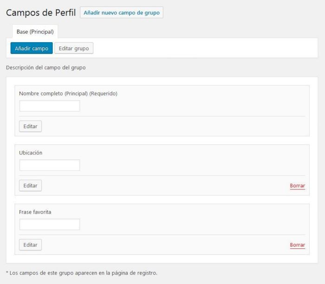Click Borrar link for the Ubicación field
Image resolution: width=325 pixels, height=284 pixels.
pos(298,186)
